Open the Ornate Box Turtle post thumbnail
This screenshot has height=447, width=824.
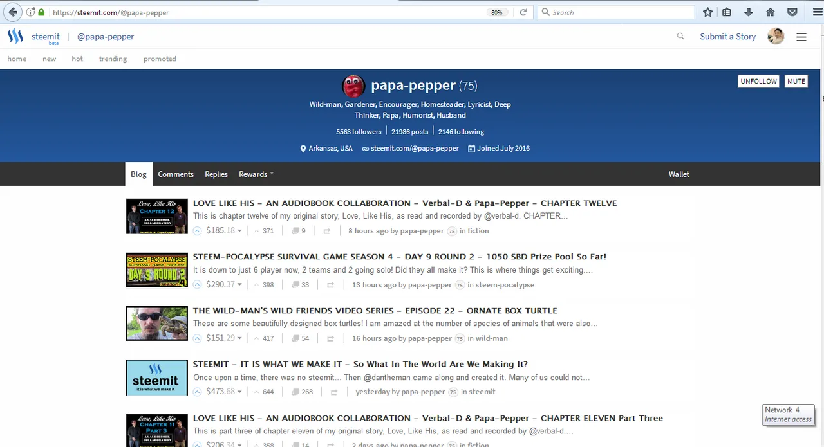click(x=156, y=324)
